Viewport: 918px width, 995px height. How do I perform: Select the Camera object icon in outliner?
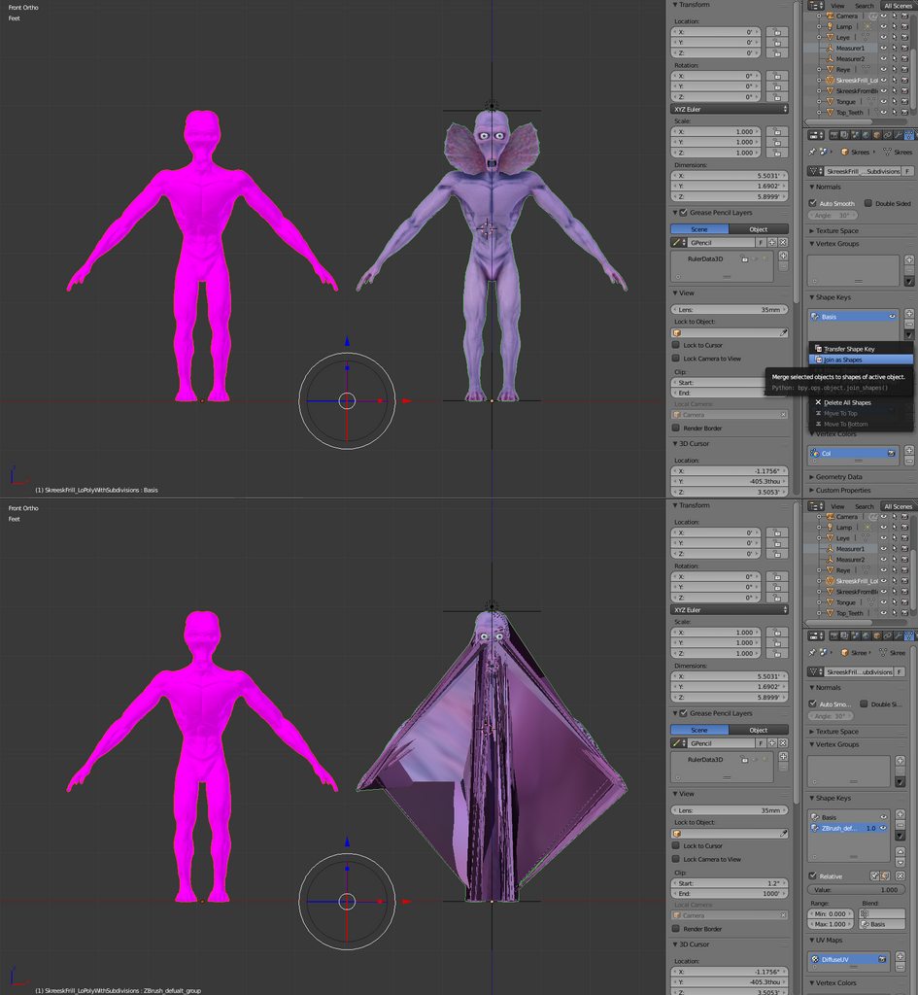click(831, 16)
